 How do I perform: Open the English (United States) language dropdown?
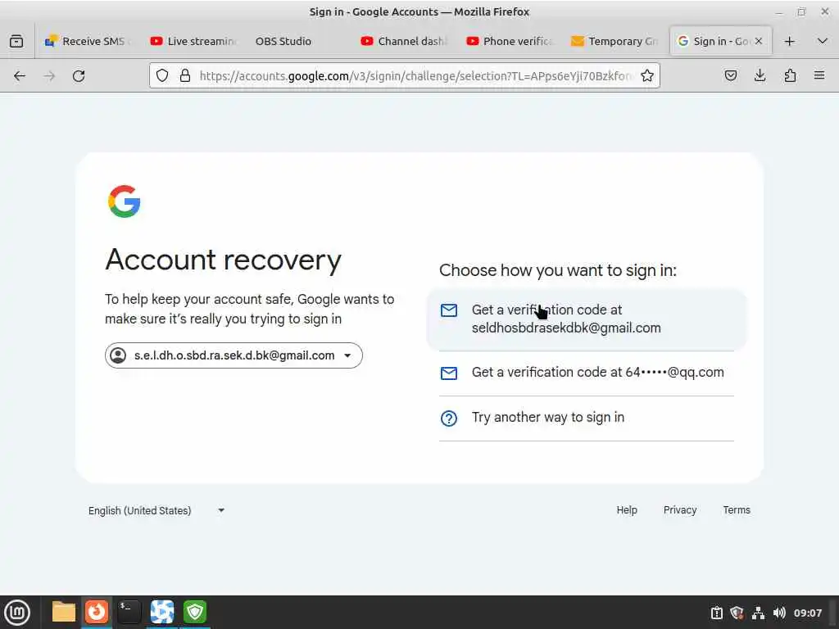coord(156,511)
